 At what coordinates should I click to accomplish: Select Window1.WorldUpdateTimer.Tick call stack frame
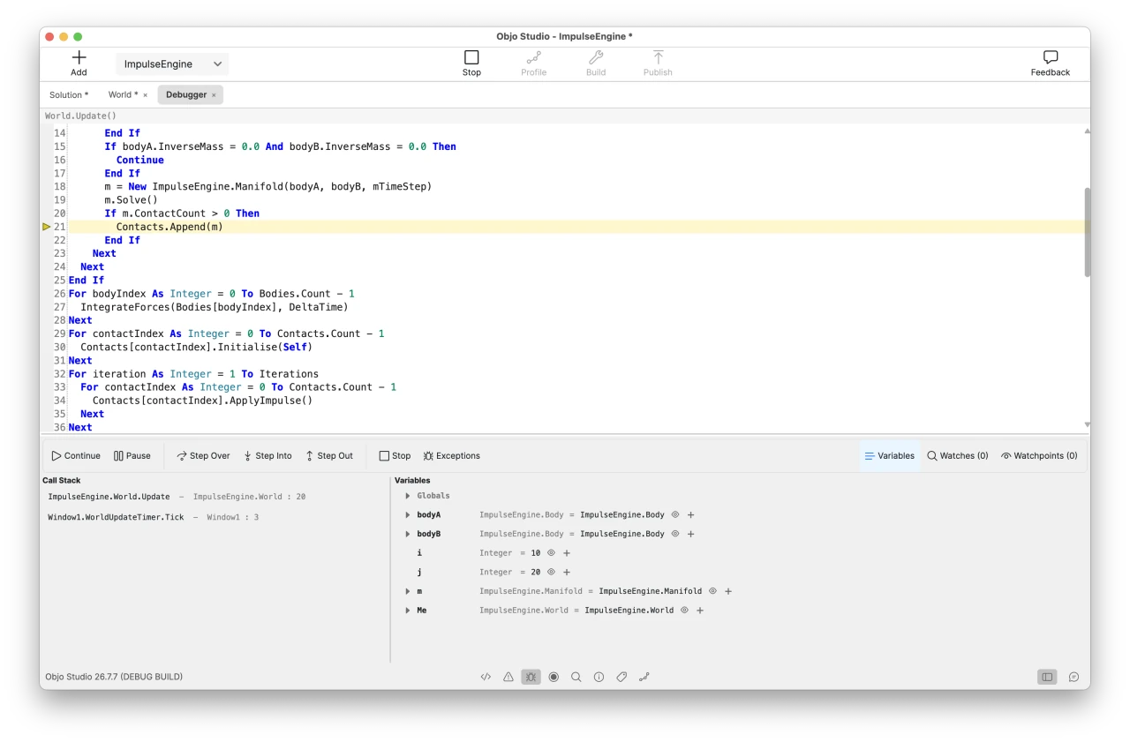click(215, 517)
